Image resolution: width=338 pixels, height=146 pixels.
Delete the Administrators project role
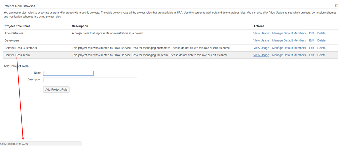321,33
